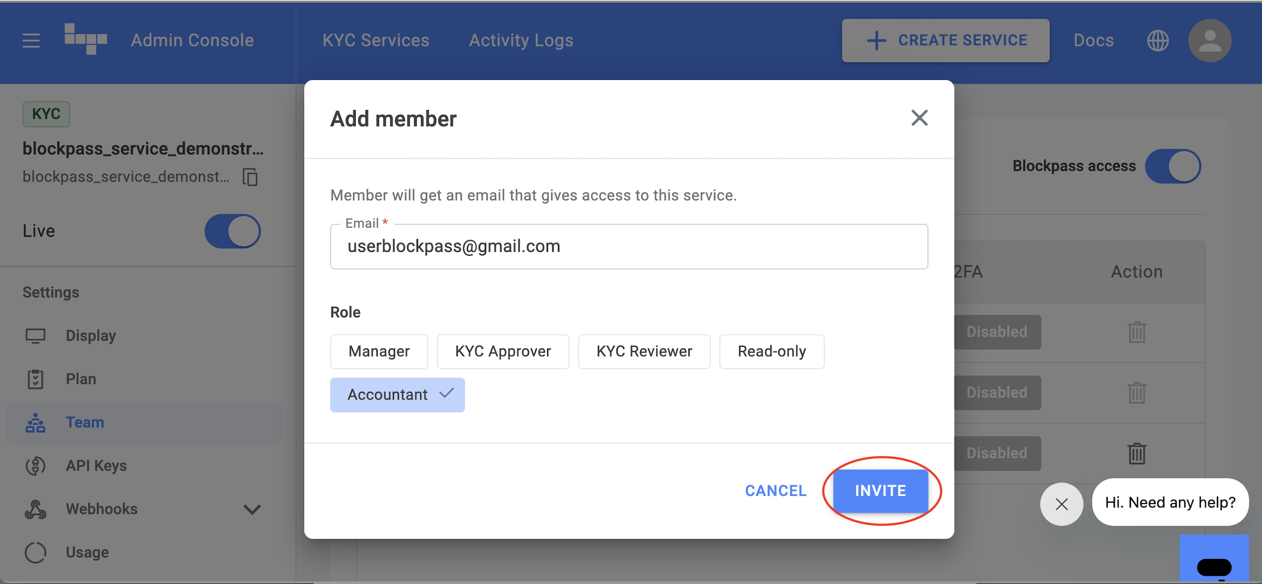1262x584 pixels.
Task: Click the third row Disabled 2FA badge
Action: (x=997, y=453)
